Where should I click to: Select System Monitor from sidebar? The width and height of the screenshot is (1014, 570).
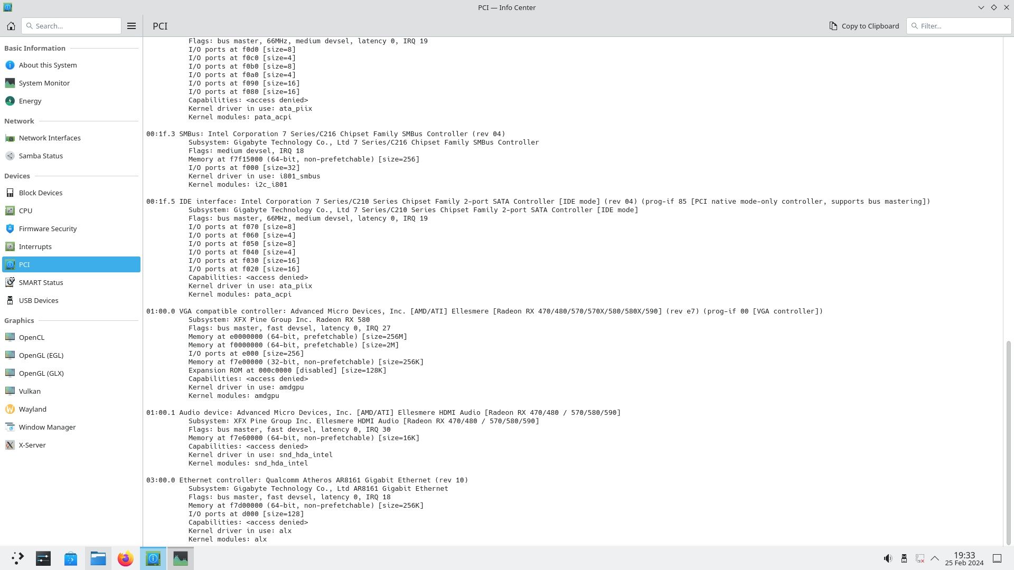click(44, 83)
